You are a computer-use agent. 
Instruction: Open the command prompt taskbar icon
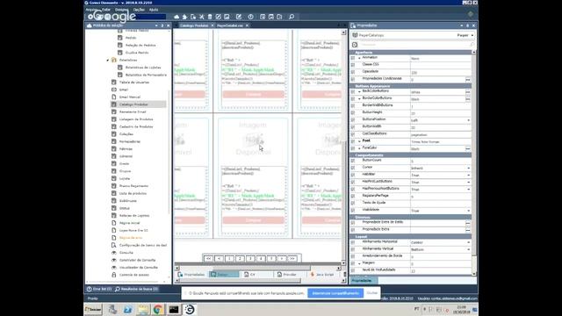[x=174, y=309]
